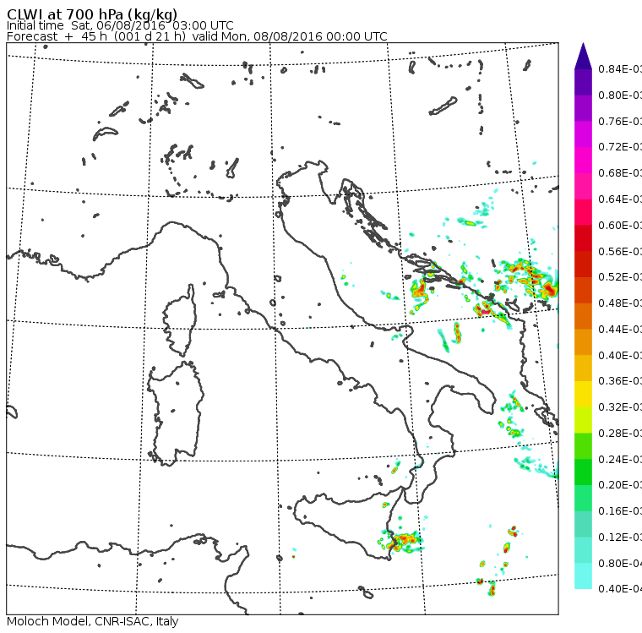Select the purple band between 0.76E and 0.80E
This screenshot has width=642, height=633.
(x=583, y=108)
